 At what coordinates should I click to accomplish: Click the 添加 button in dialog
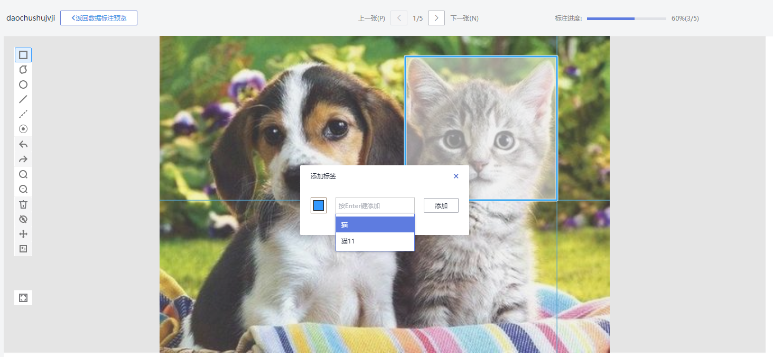pyautogui.click(x=441, y=206)
